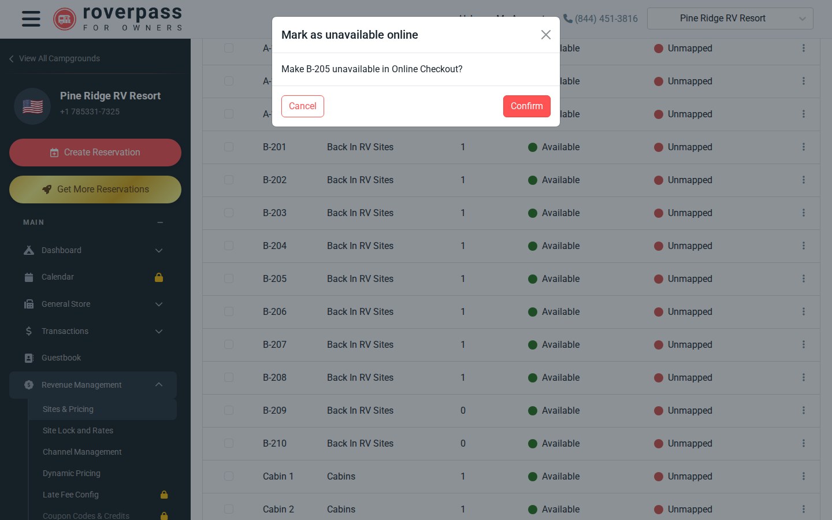The height and width of the screenshot is (520, 832).
Task: Open the Pine Ridge RV Resort dropdown
Action: pos(730,18)
